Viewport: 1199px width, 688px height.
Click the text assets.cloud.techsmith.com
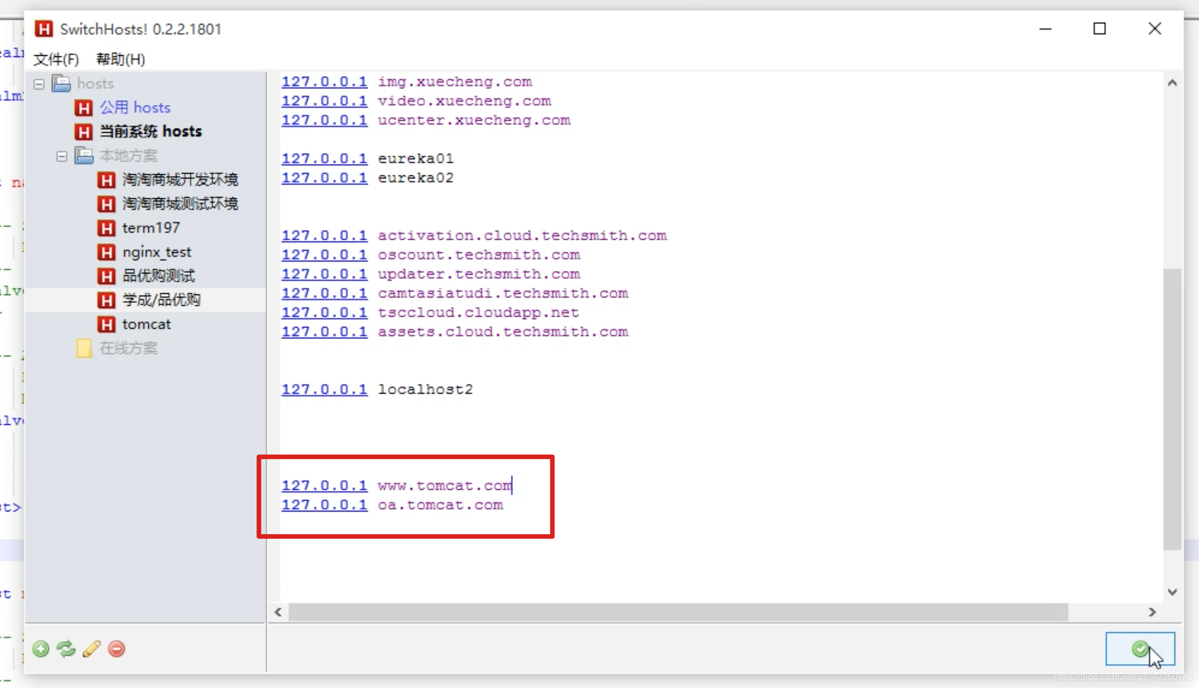coord(503,332)
